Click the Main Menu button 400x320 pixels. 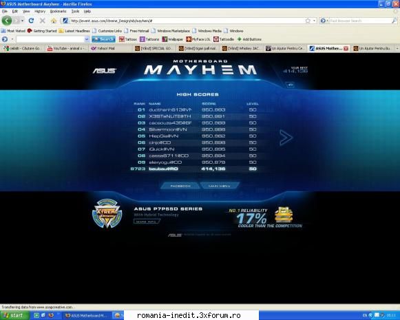[220, 186]
